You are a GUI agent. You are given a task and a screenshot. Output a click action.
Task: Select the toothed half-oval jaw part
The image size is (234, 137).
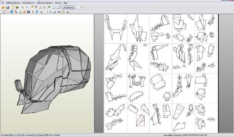[136, 97]
